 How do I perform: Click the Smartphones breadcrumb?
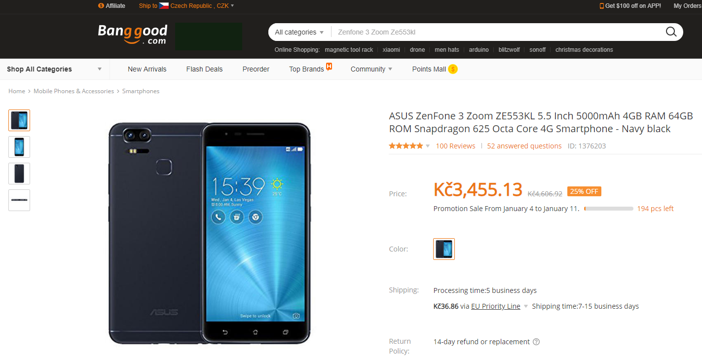tap(141, 91)
